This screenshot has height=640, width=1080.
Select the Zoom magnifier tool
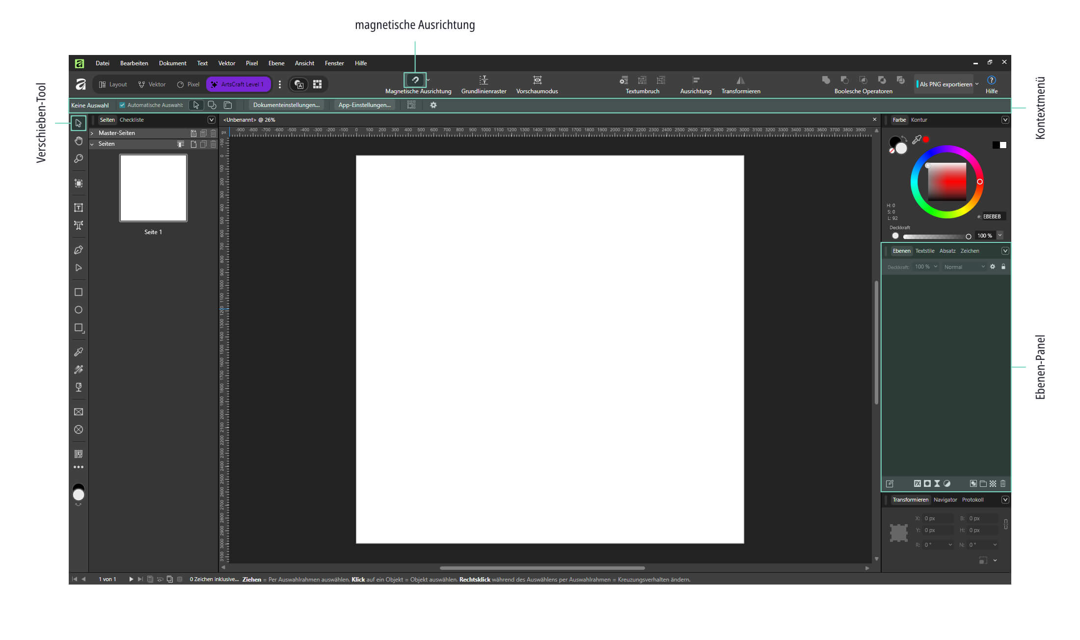(79, 159)
